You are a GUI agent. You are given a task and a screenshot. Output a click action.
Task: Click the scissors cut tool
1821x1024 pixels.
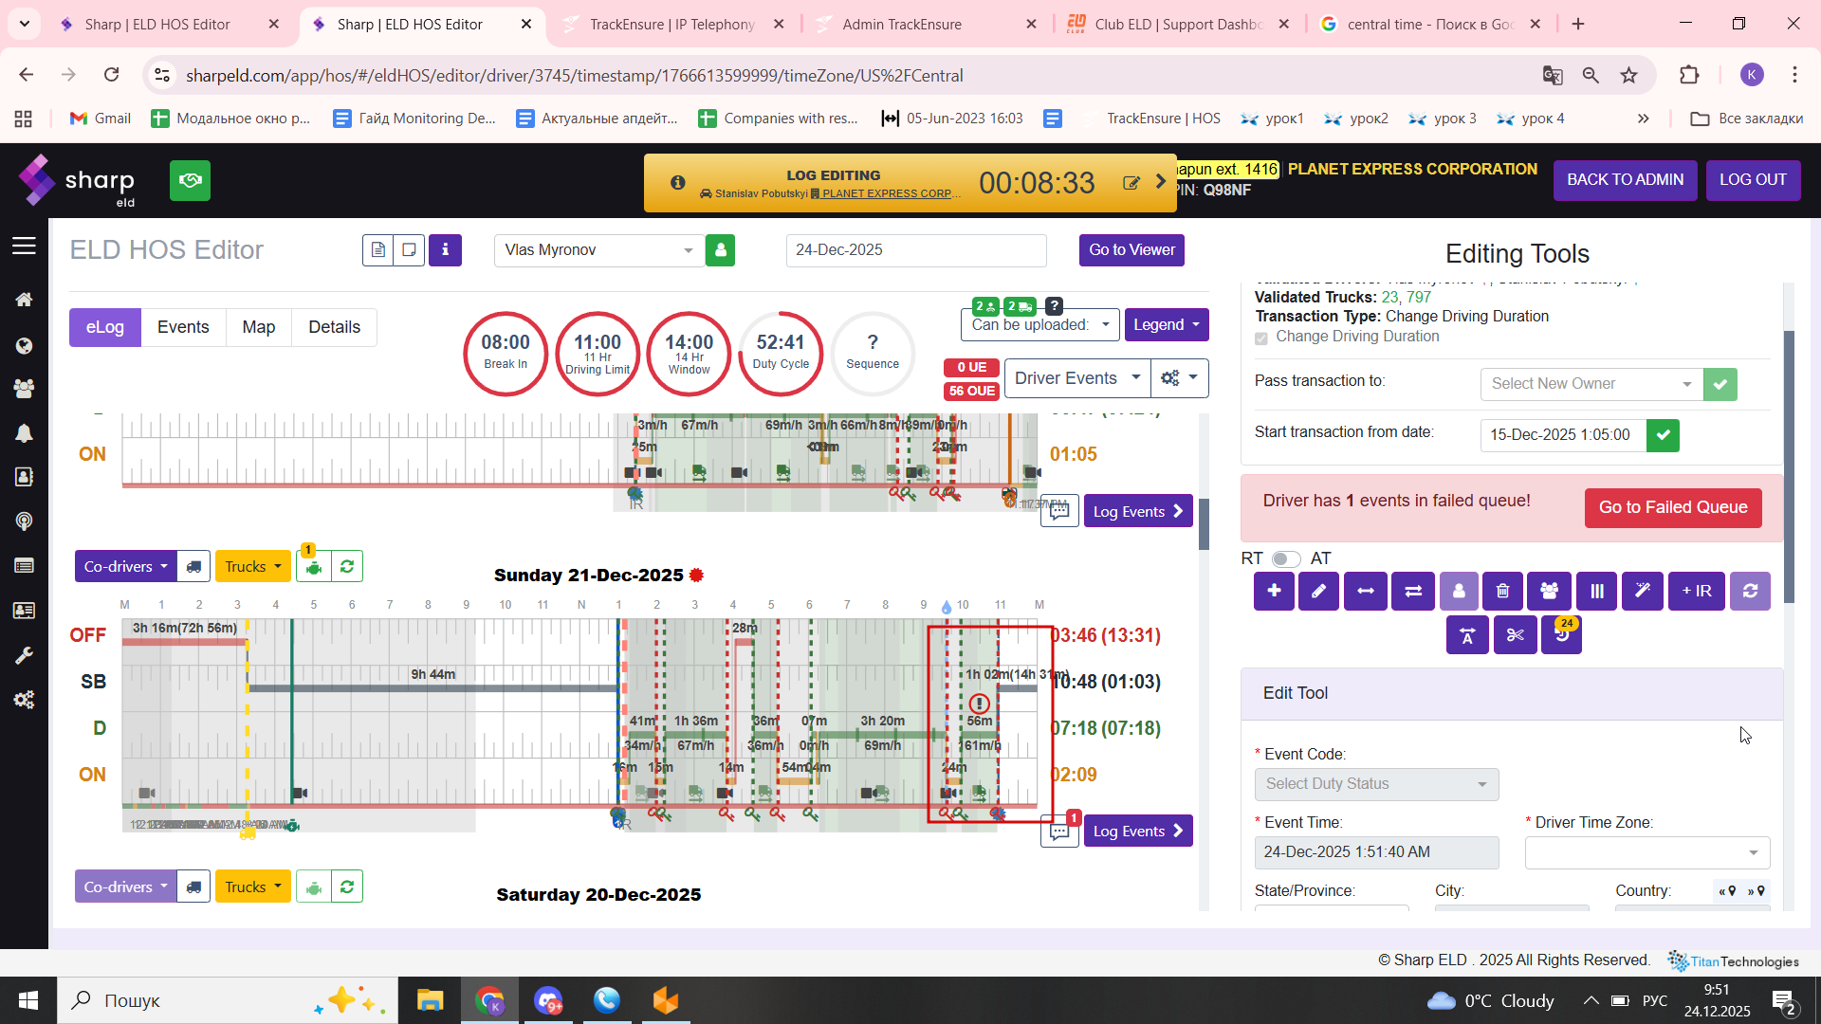[x=1515, y=635]
